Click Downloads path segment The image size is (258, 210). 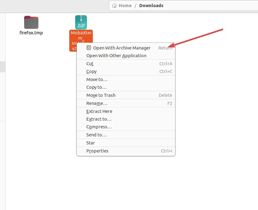tap(151, 6)
